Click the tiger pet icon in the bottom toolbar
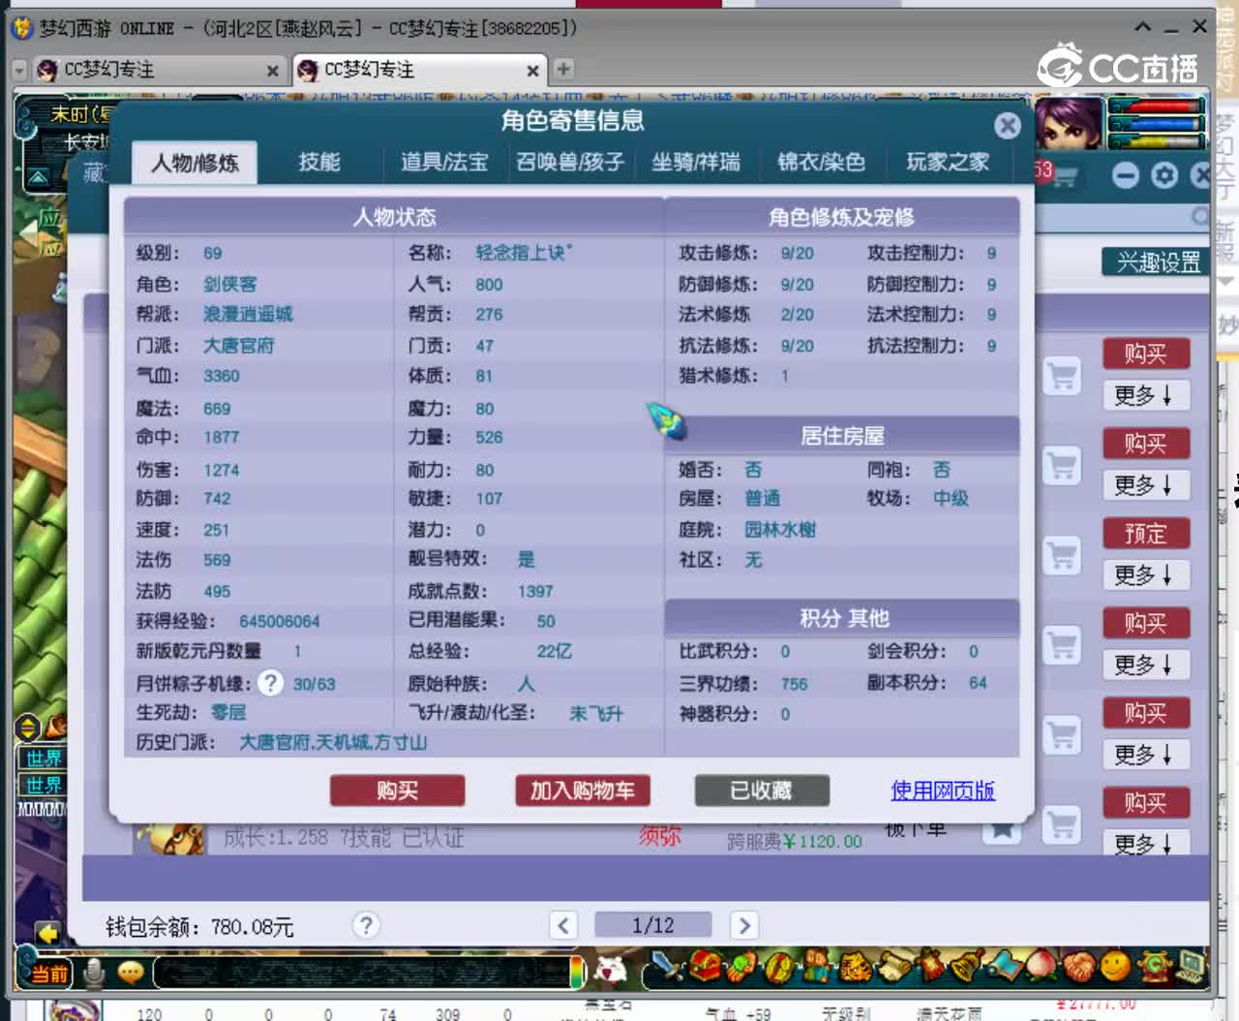 coord(855,966)
